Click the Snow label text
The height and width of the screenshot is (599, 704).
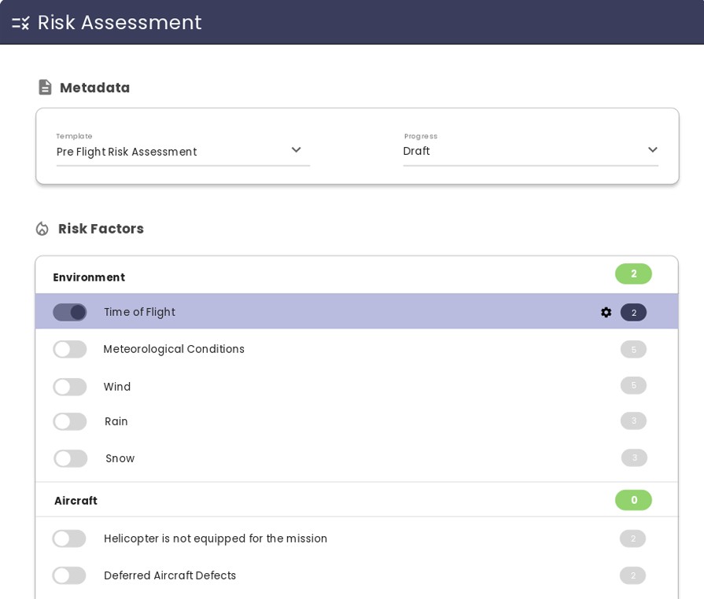120,458
